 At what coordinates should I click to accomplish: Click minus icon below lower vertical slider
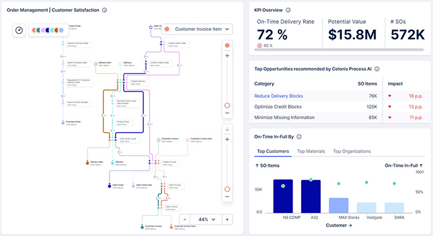click(227, 196)
